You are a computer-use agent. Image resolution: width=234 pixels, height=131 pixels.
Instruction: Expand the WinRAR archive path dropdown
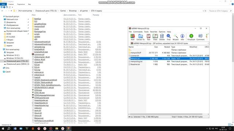(x=208, y=43)
